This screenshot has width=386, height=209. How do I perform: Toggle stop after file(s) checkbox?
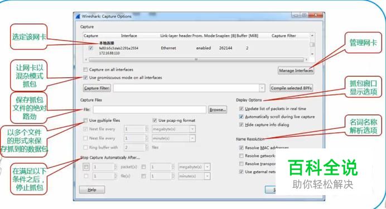(86, 176)
